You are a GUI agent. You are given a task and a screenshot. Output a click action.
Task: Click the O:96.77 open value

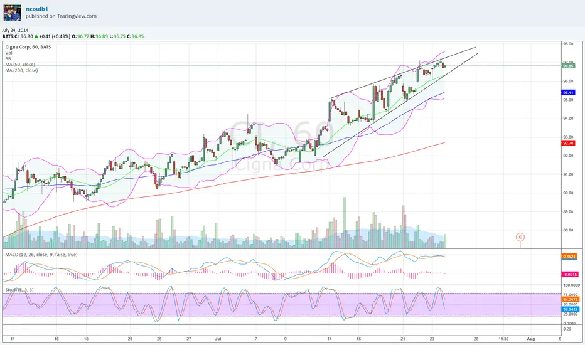[80, 36]
